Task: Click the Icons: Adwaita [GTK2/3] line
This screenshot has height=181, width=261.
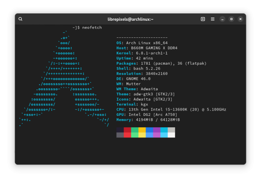Action: click(144, 99)
